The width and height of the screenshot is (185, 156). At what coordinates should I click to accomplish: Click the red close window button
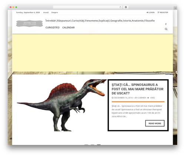[x=11, y=7]
